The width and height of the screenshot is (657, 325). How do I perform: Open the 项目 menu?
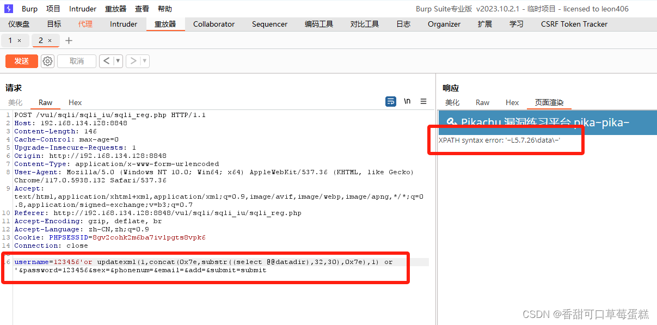pyautogui.click(x=53, y=9)
